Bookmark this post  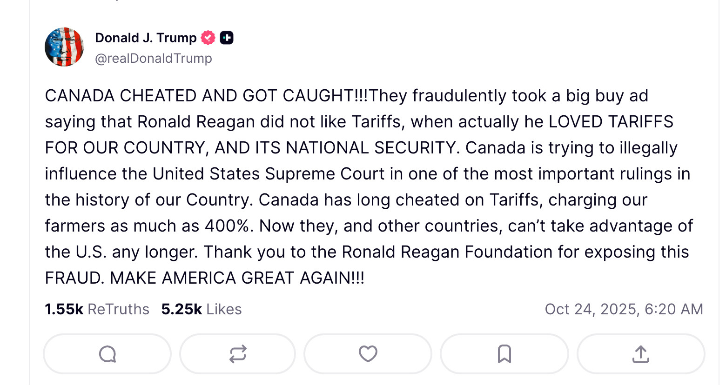click(x=504, y=354)
